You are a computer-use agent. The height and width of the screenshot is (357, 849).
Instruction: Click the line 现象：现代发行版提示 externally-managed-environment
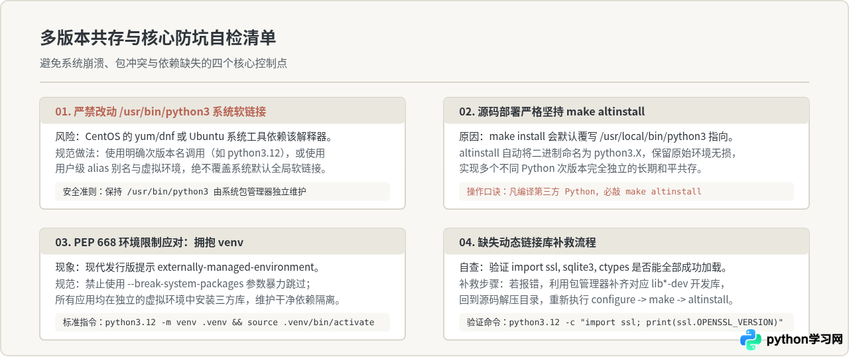tap(188, 267)
